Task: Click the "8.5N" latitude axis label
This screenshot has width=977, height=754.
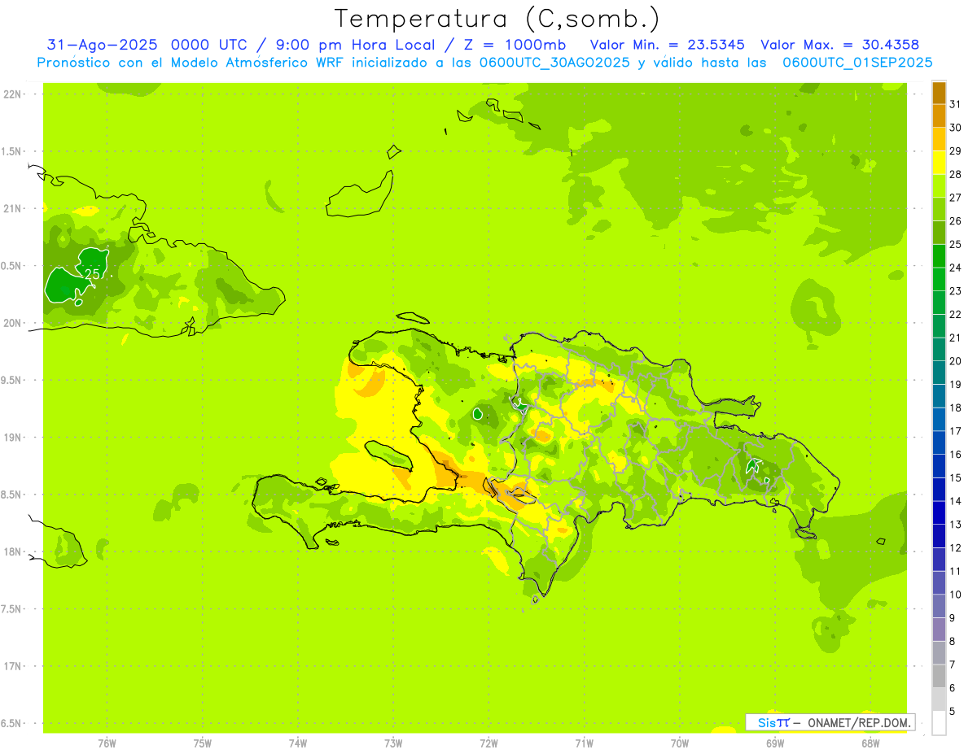Action: [12, 495]
